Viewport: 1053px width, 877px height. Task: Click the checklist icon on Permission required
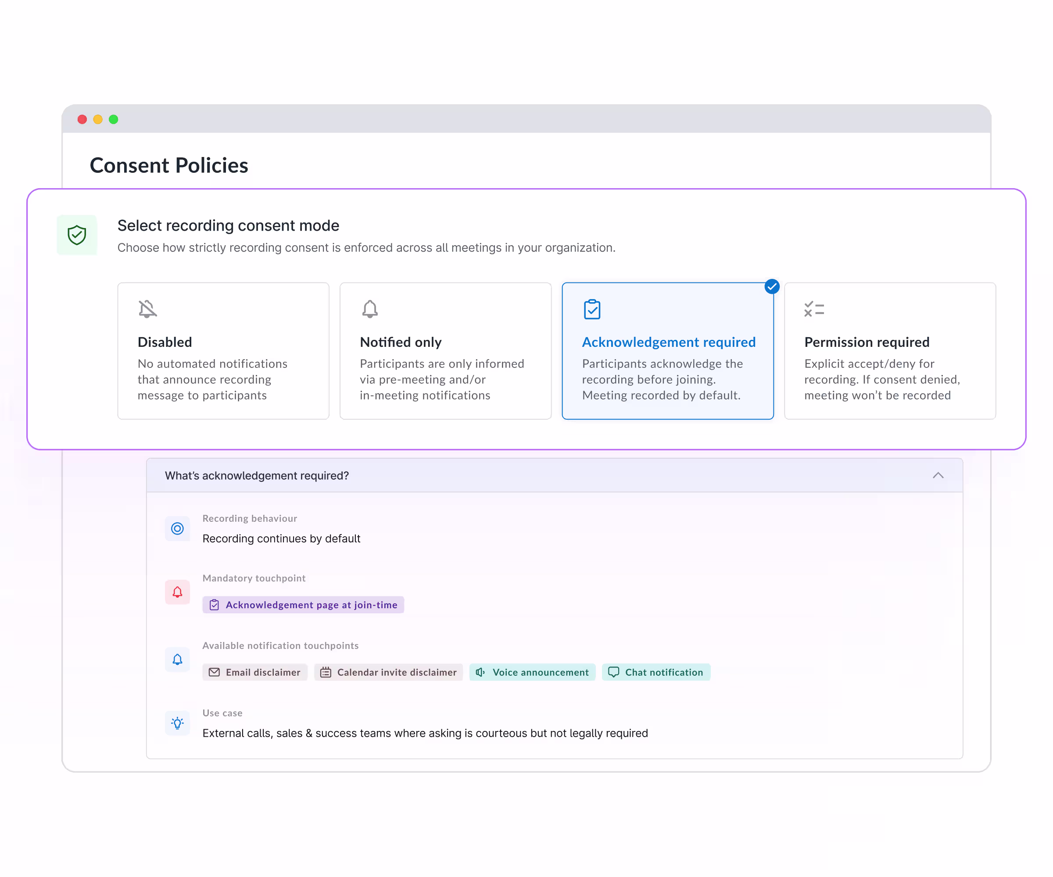pos(814,309)
